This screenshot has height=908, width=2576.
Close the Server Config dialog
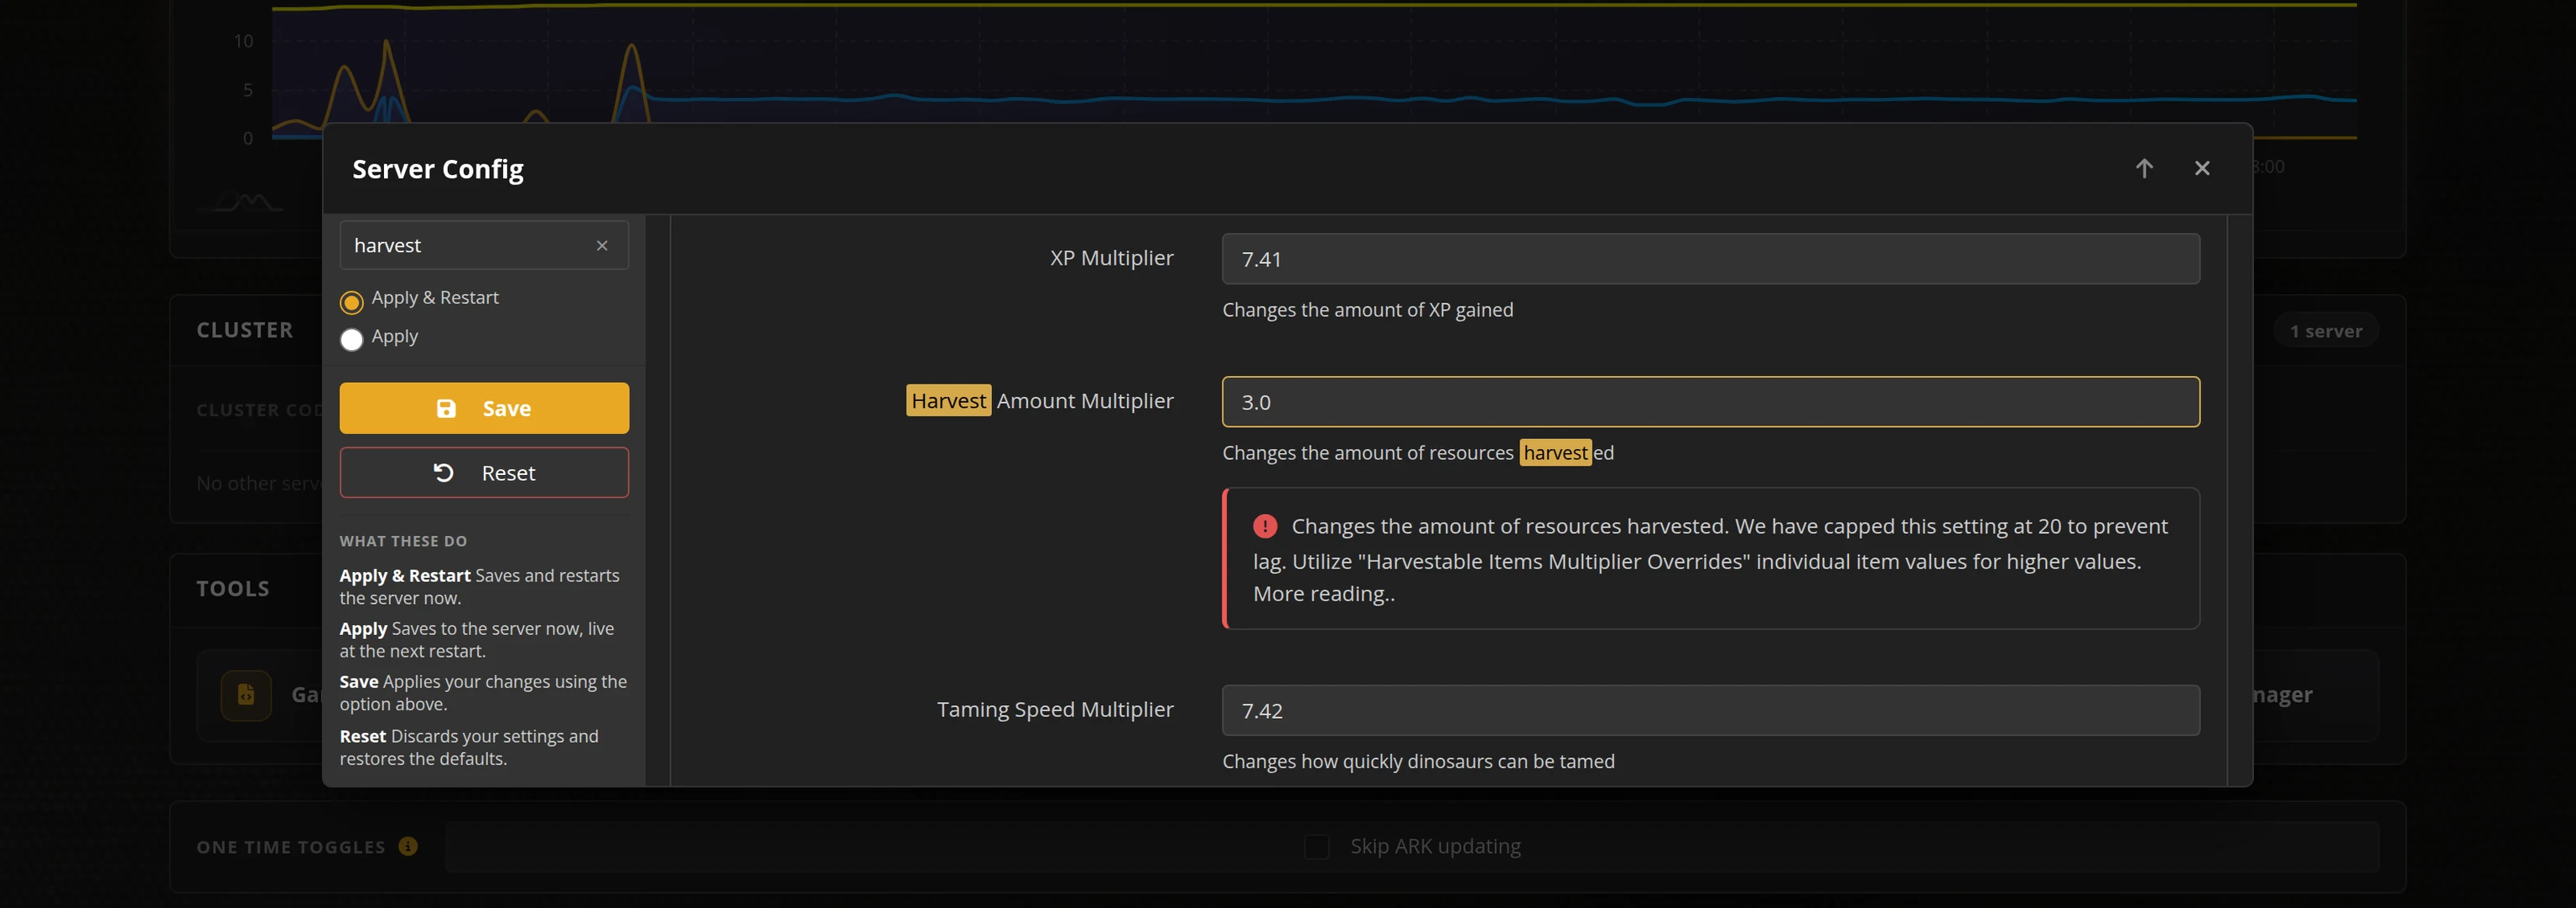coord(2202,168)
